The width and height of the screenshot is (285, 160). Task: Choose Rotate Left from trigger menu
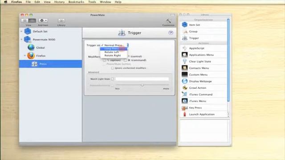point(114,52)
